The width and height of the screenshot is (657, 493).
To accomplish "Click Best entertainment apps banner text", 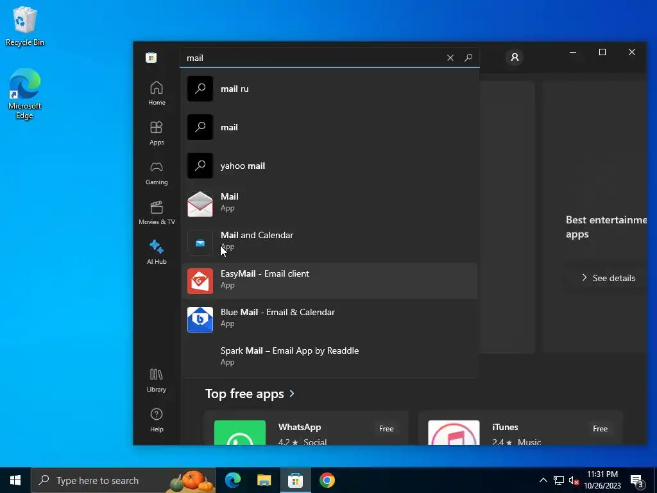I will (x=606, y=227).
